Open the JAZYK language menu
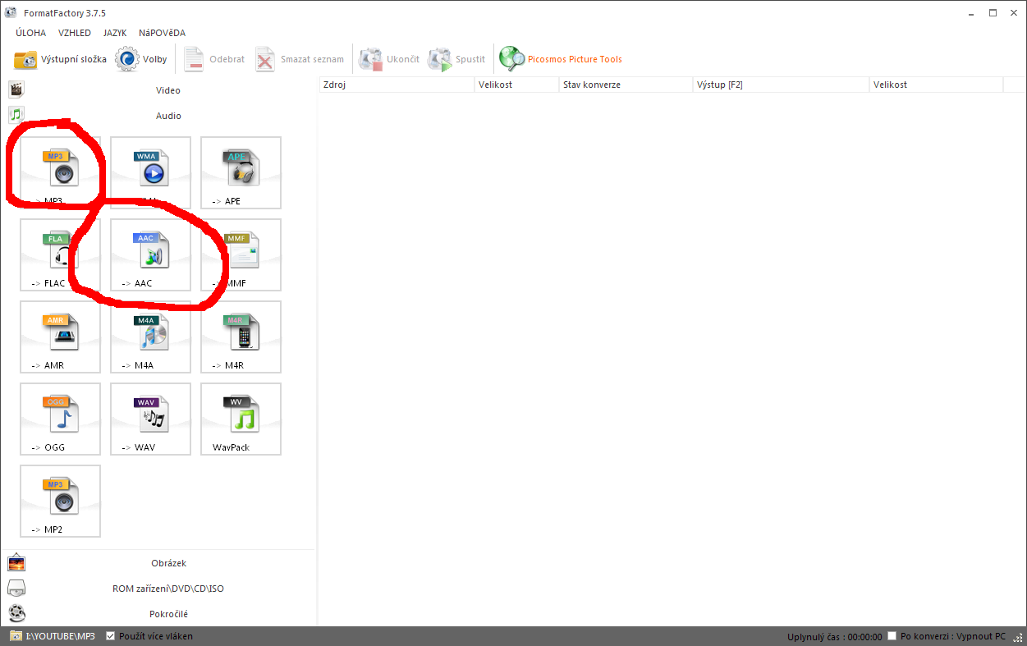This screenshot has width=1027, height=646. [115, 33]
